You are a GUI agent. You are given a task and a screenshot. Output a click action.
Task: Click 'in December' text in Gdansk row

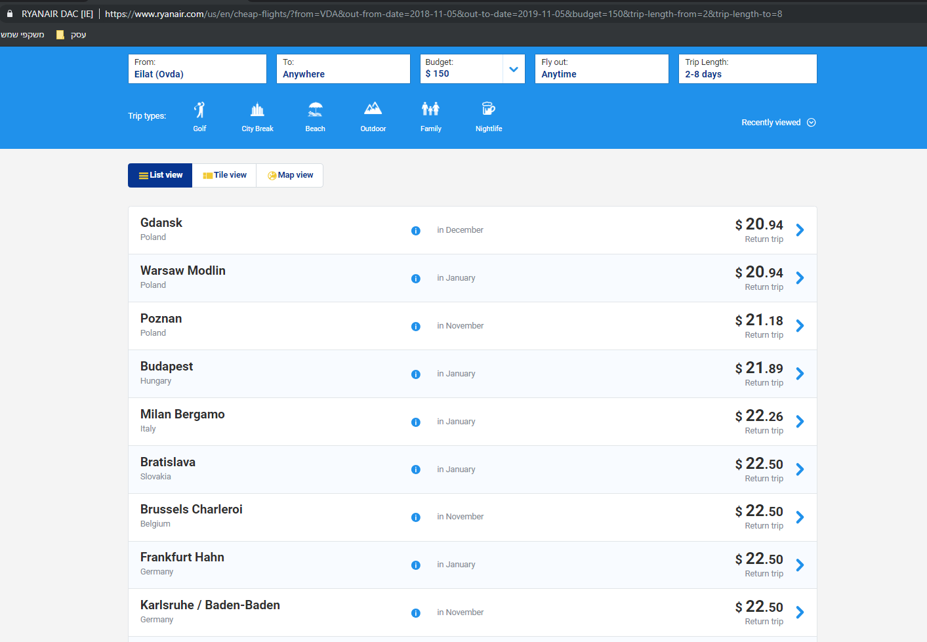point(460,230)
